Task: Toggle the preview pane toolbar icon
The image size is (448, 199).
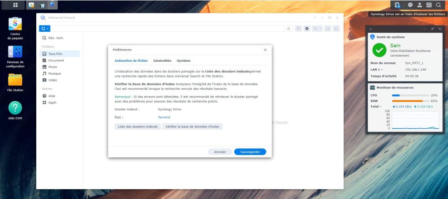Action: pyautogui.click(x=336, y=29)
